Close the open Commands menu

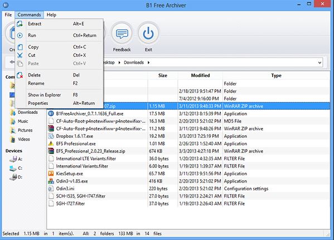pos(29,15)
